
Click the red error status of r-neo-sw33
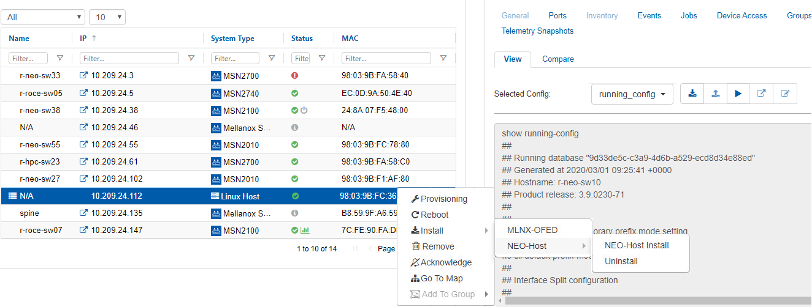pyautogui.click(x=295, y=76)
